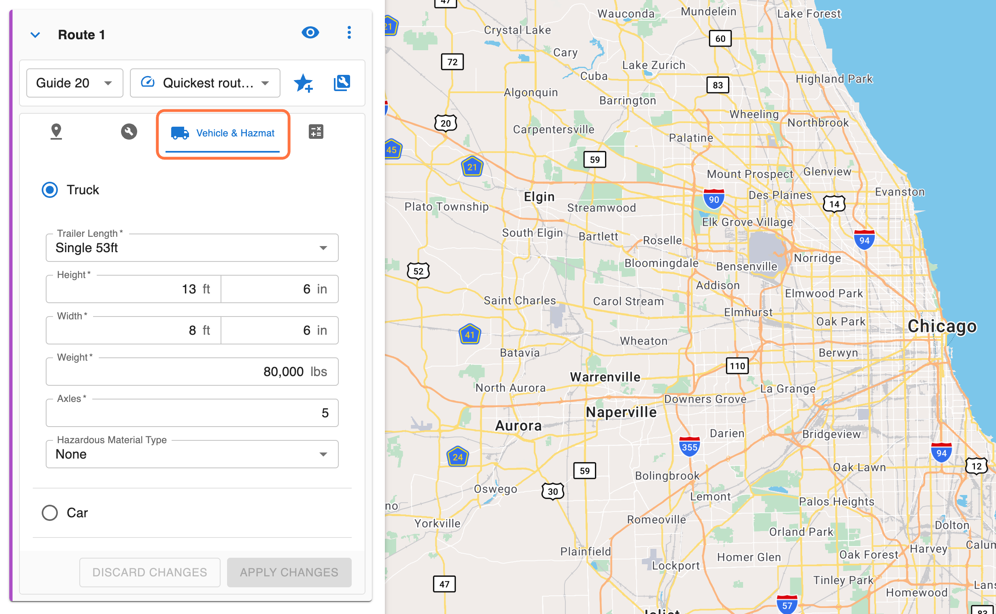The height and width of the screenshot is (614, 996).
Task: Click the Discard Changes button
Action: click(x=150, y=572)
